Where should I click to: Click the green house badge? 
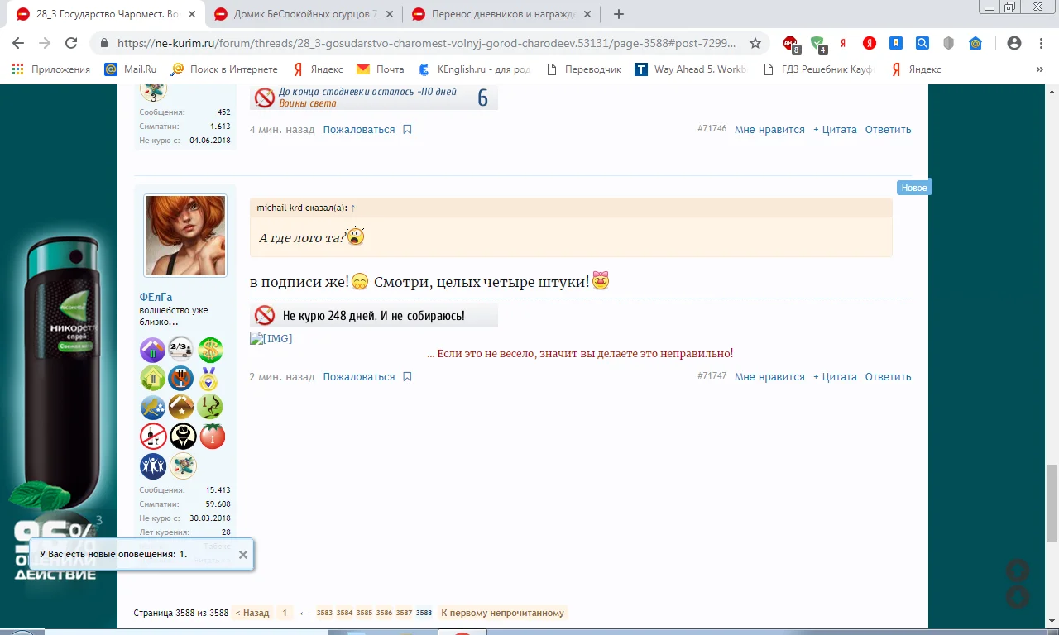pos(153,379)
